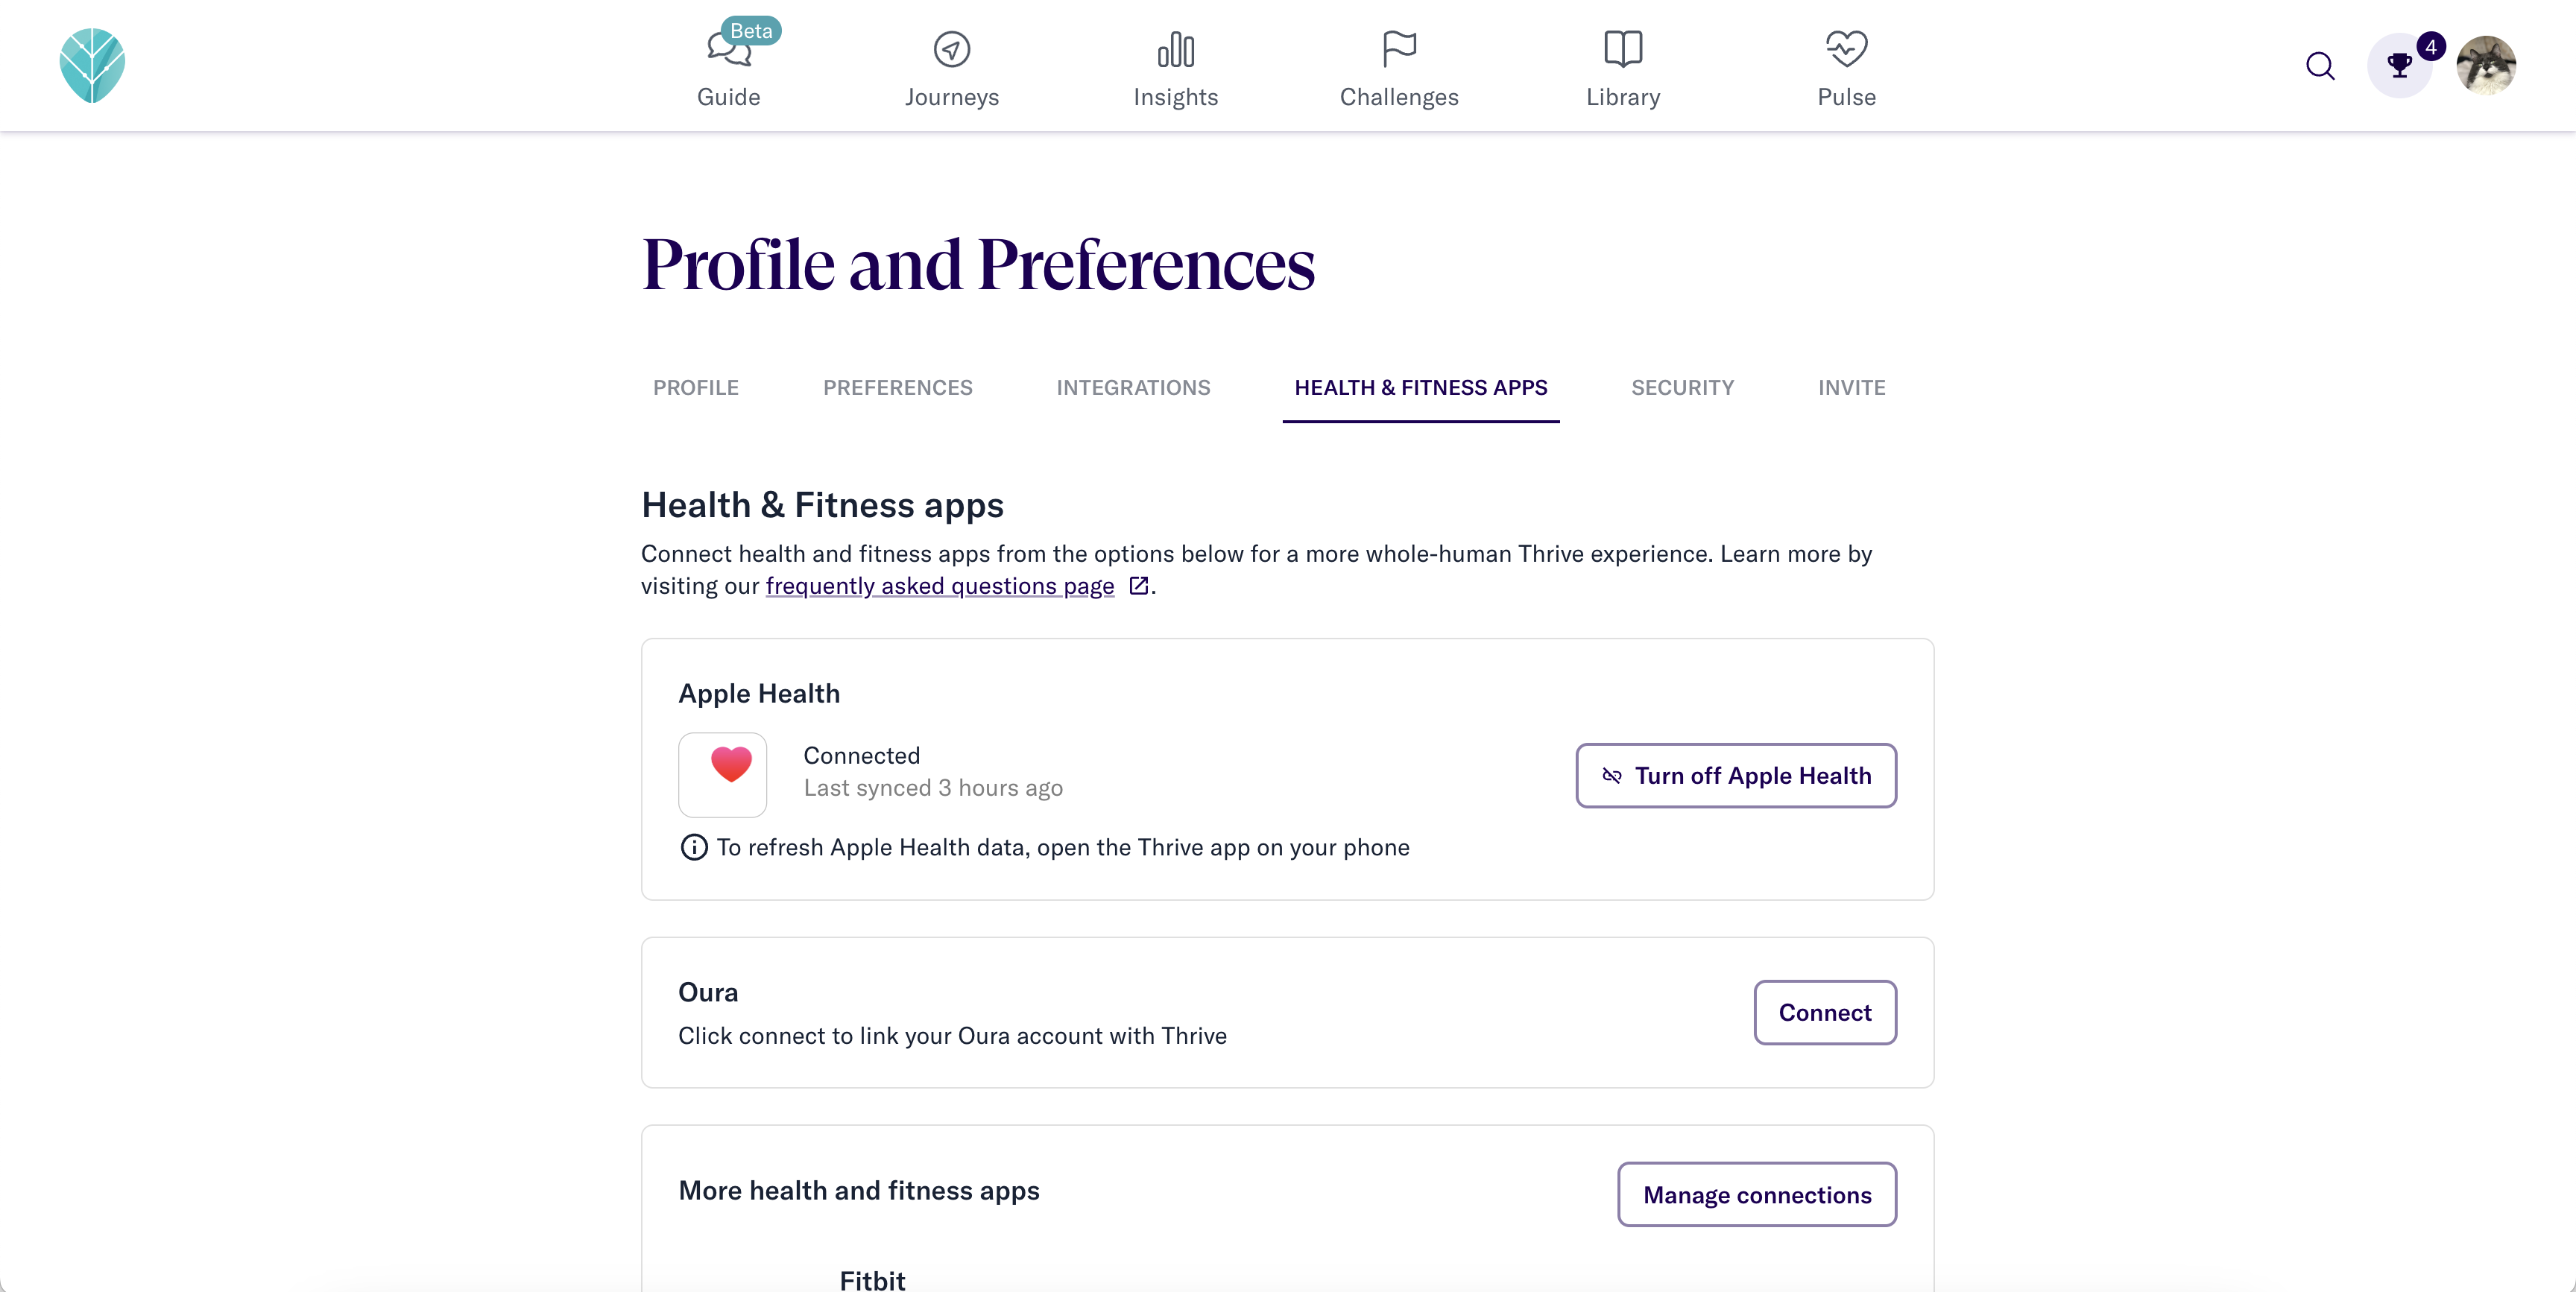Screen dimensions: 2576x1292
Task: Switch to the Invite tab
Action: tap(1851, 387)
